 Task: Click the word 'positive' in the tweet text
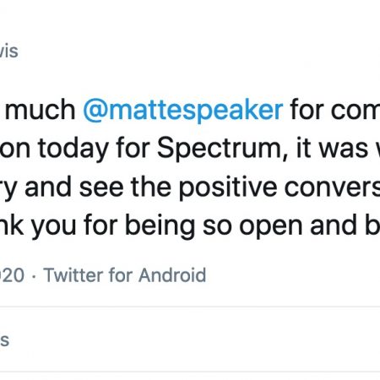coord(228,187)
